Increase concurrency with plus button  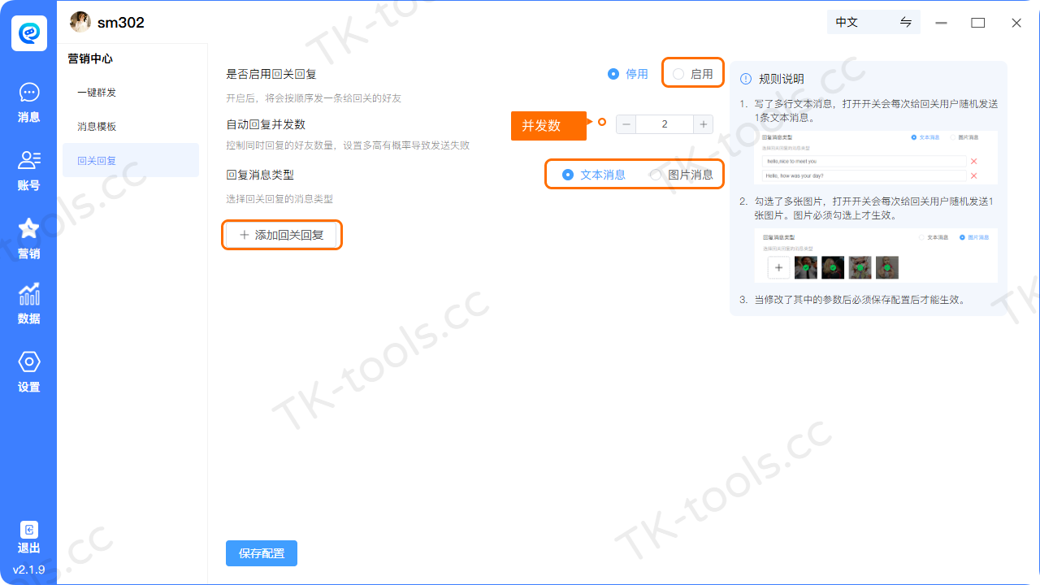click(704, 124)
